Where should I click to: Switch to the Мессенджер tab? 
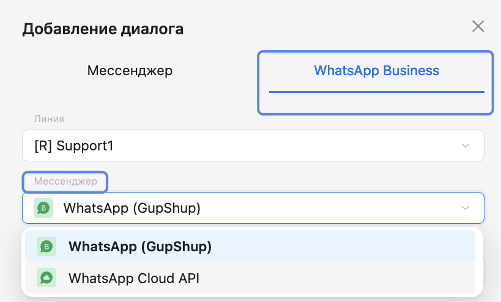click(130, 71)
